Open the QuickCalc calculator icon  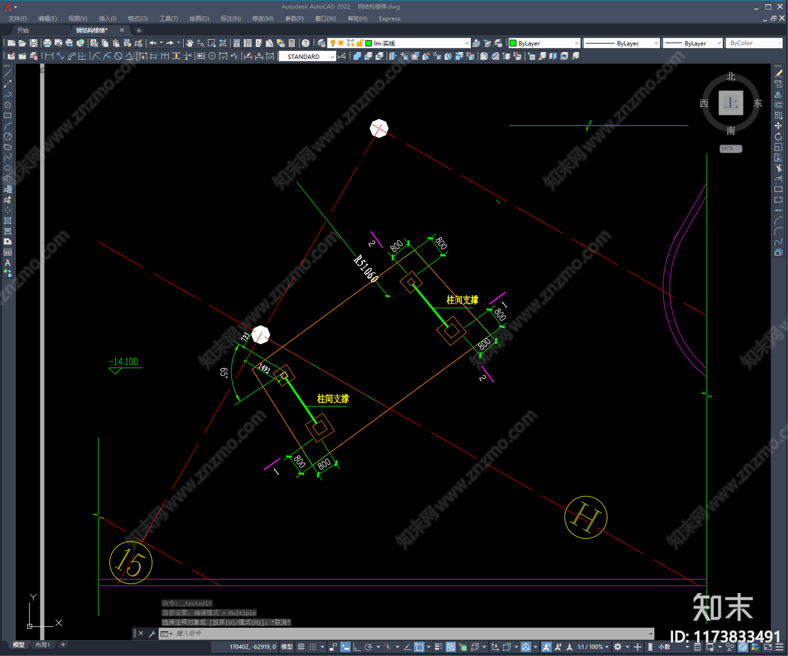[292, 43]
